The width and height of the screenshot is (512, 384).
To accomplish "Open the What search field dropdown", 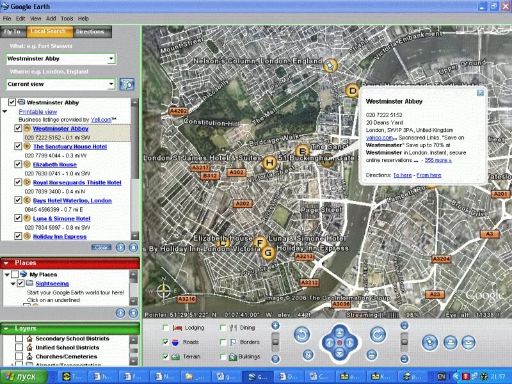I will [x=111, y=59].
